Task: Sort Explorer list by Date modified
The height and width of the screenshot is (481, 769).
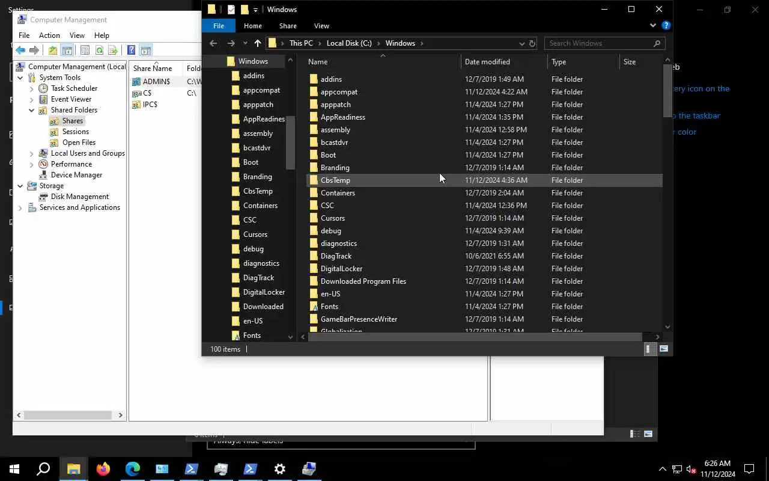Action: [504, 62]
